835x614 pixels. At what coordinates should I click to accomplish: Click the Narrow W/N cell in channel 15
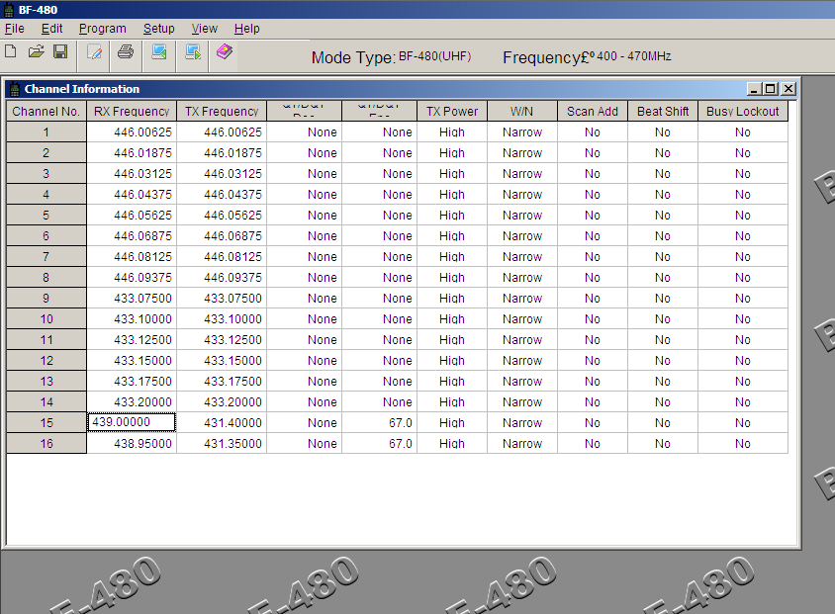pos(522,422)
